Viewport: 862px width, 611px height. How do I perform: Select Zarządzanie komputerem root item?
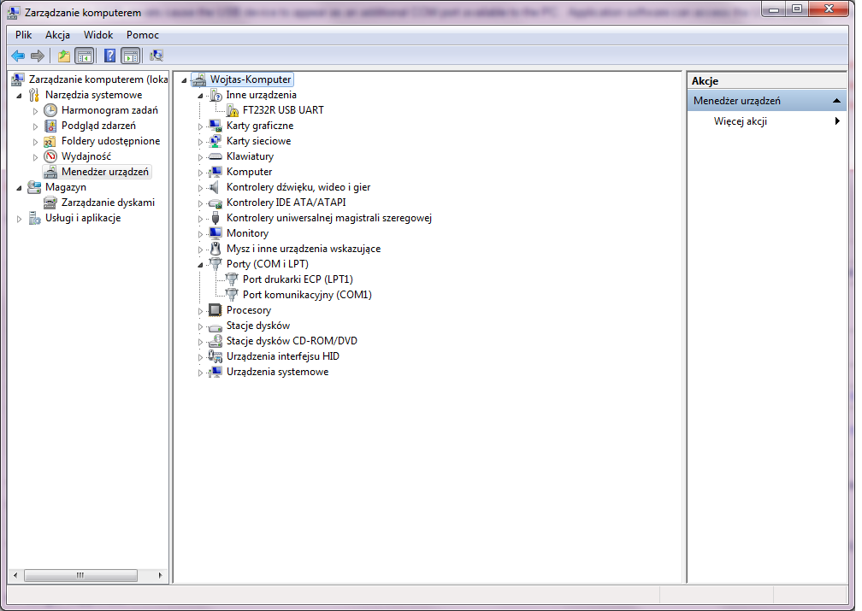pos(98,79)
